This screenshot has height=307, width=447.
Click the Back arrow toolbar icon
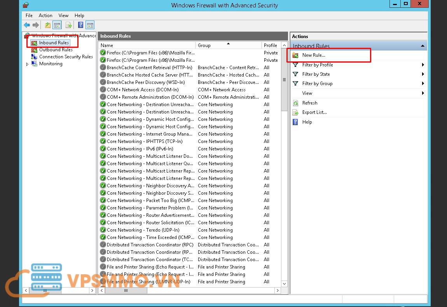27,25
